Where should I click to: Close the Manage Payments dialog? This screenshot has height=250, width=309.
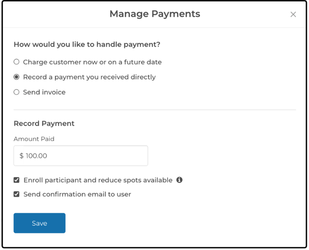293,15
